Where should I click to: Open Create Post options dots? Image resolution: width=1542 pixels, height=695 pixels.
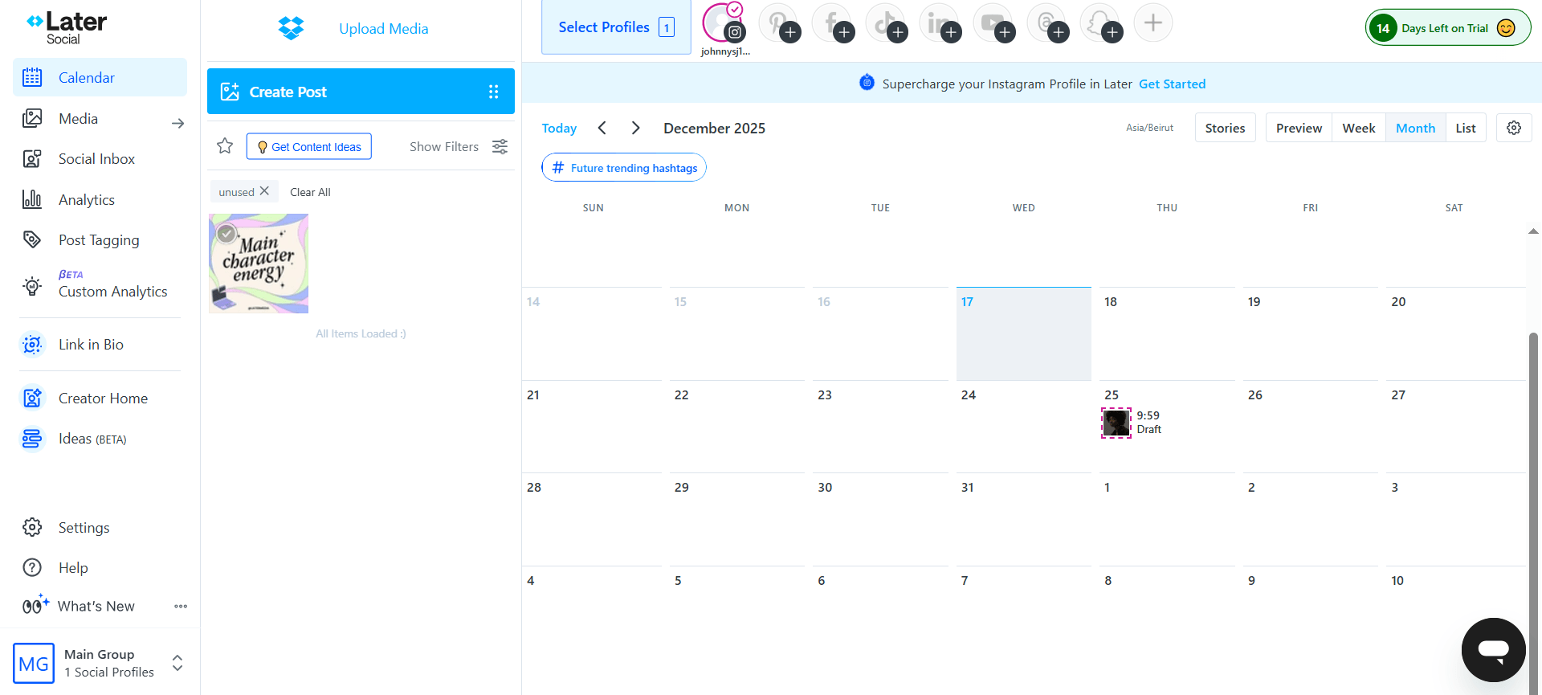click(494, 92)
